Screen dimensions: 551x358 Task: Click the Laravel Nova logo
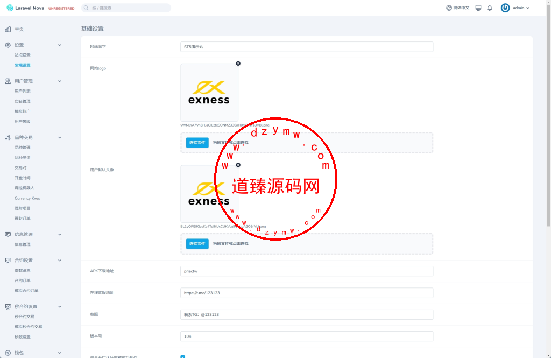[x=25, y=8]
